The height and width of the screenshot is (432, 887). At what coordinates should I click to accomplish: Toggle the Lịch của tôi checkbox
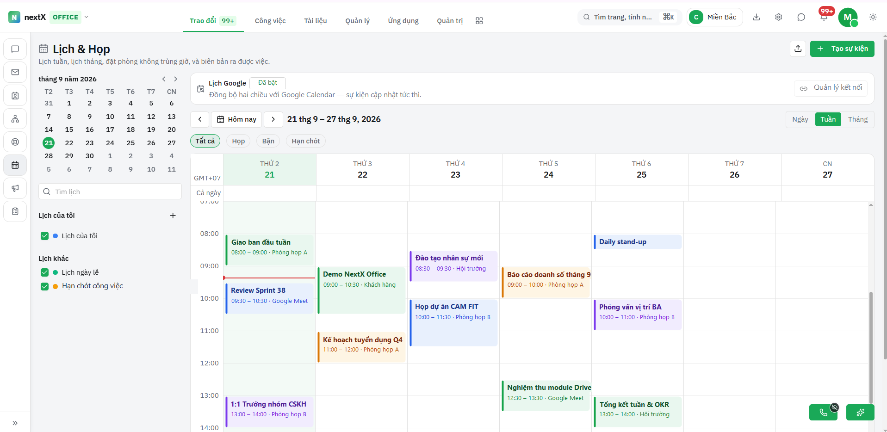click(45, 236)
